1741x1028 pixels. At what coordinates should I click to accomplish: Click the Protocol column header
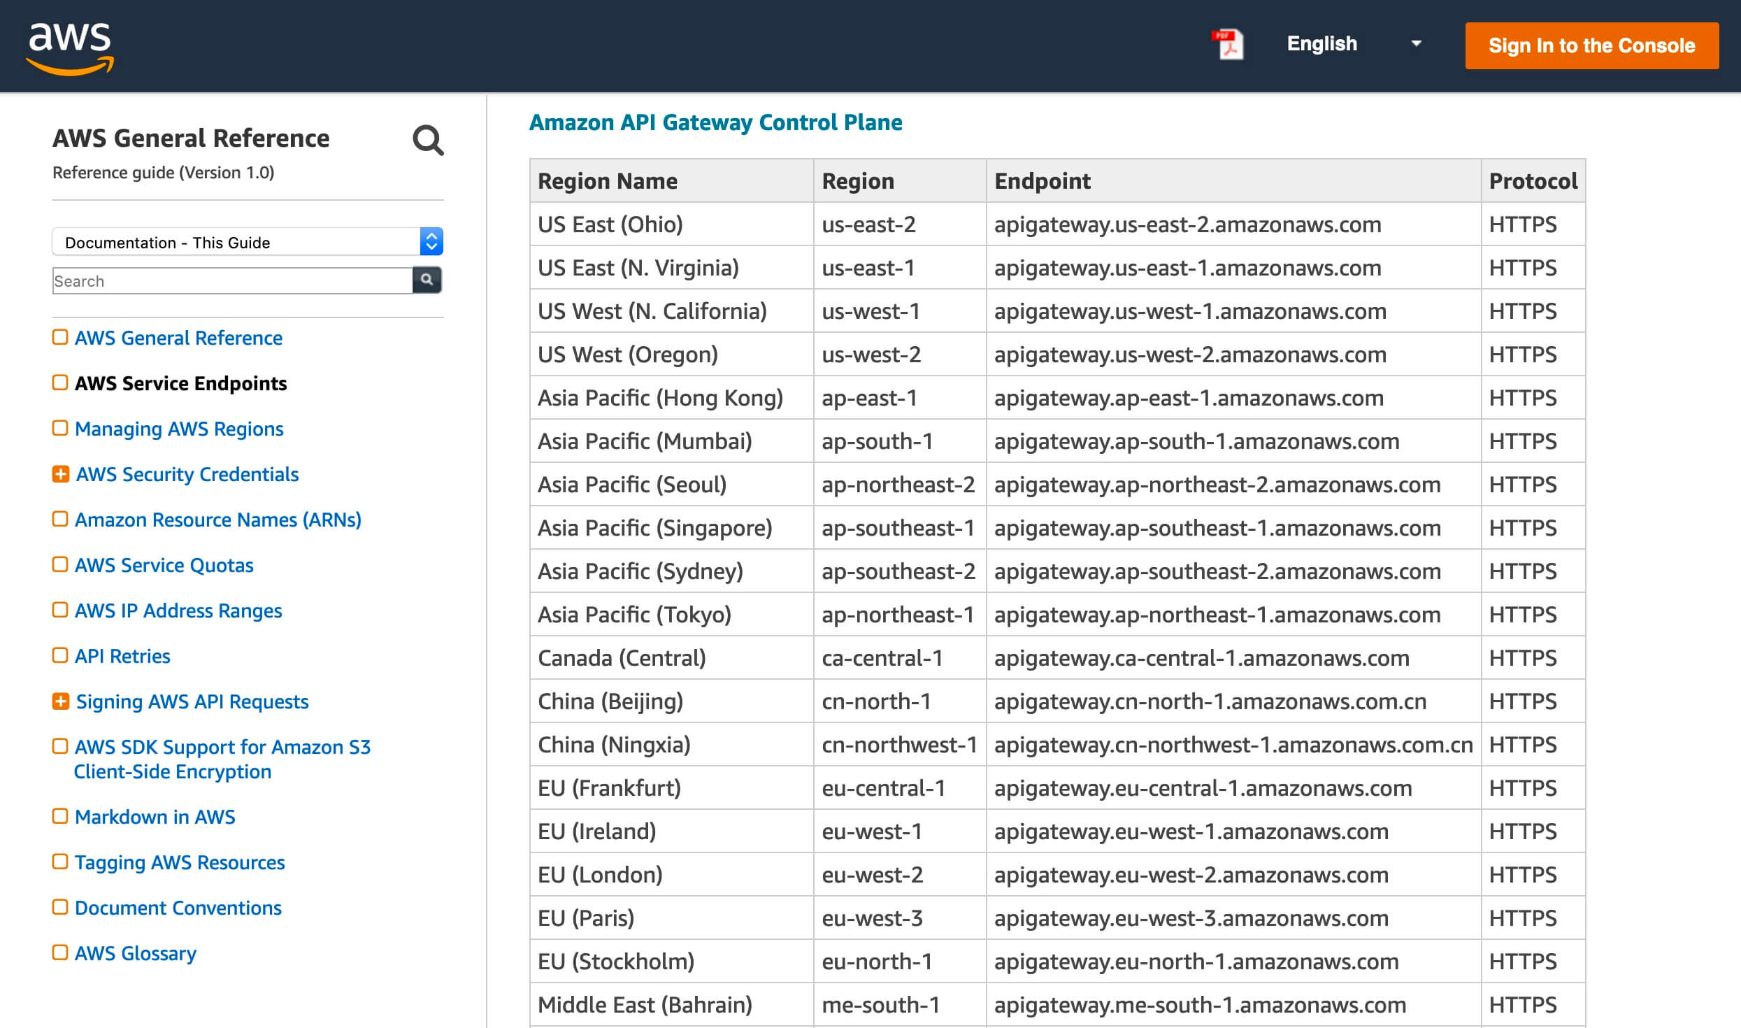pos(1533,181)
